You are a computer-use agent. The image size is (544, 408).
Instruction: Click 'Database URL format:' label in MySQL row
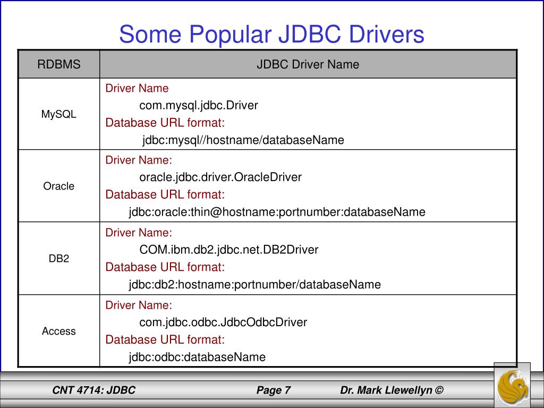pyautogui.click(x=165, y=123)
